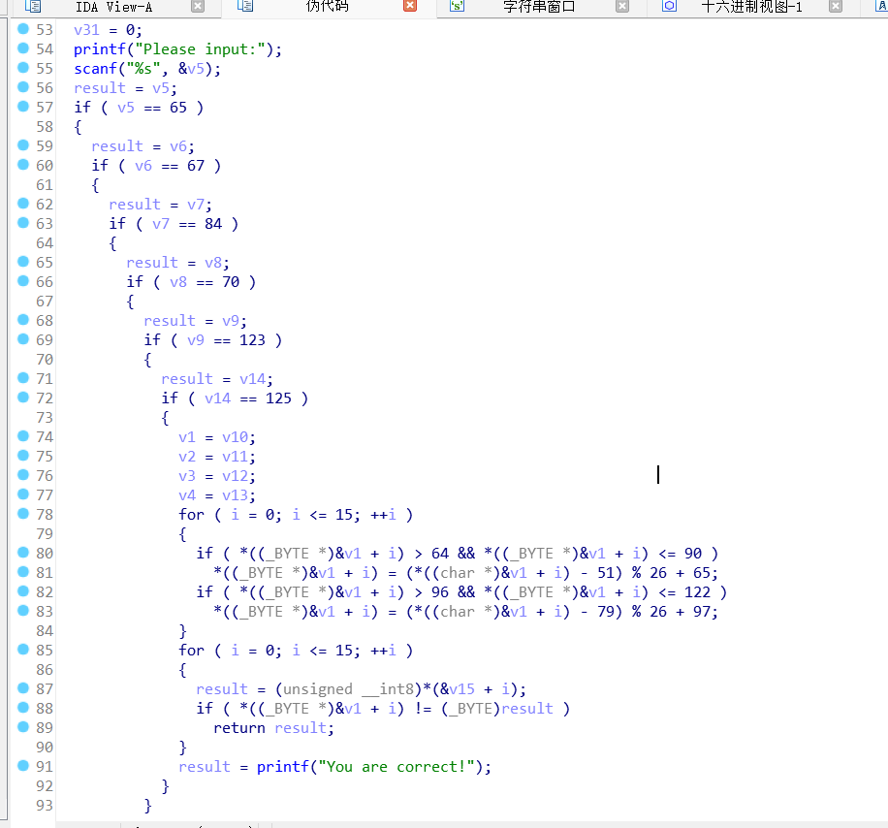Toggle breakpoint dot on line 69
The height and width of the screenshot is (828, 888).
tap(23, 339)
